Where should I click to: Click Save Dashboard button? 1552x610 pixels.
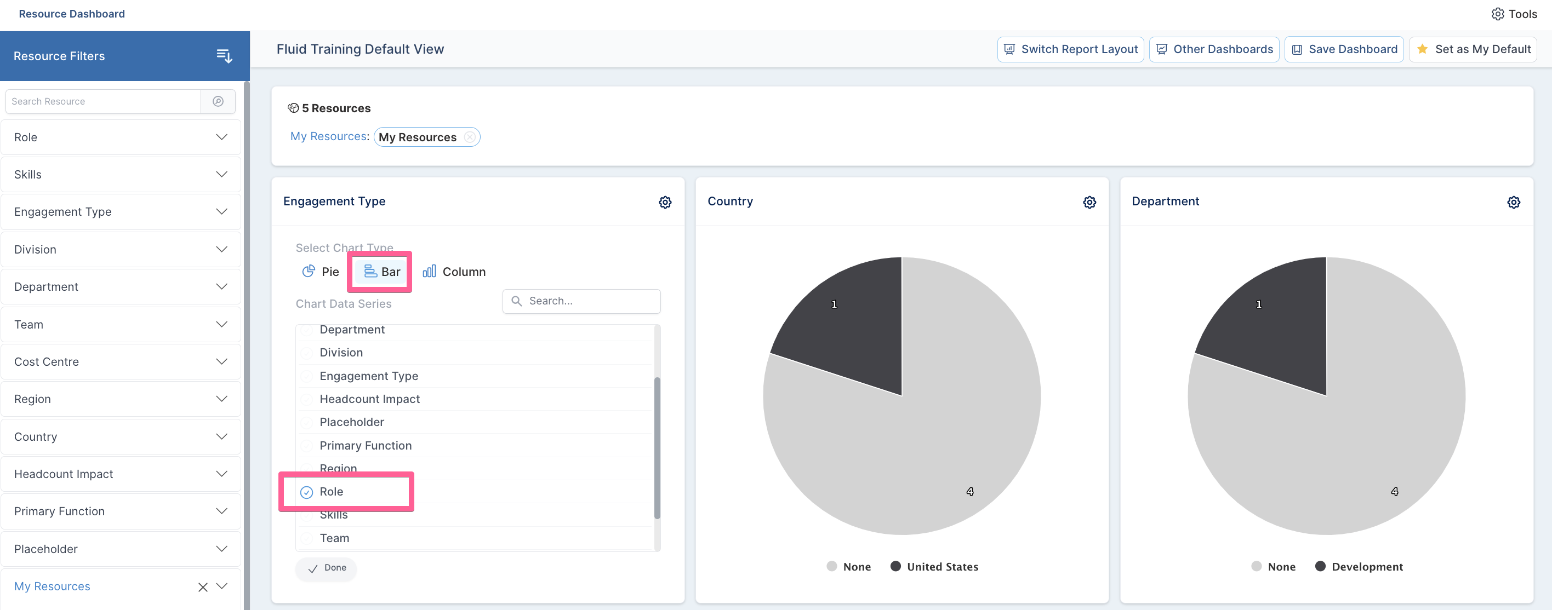tap(1344, 49)
